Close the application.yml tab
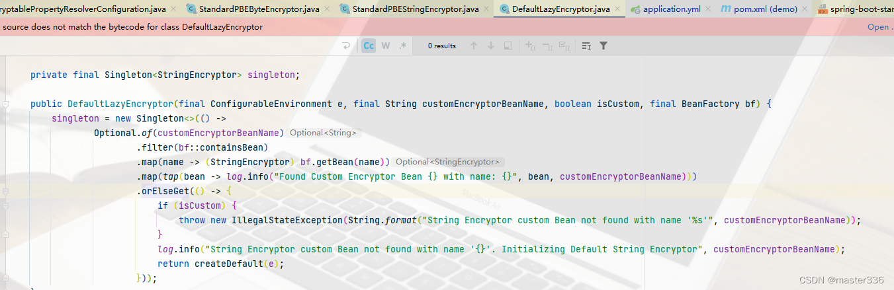Screen dimensions: 894x290 tap(707, 9)
